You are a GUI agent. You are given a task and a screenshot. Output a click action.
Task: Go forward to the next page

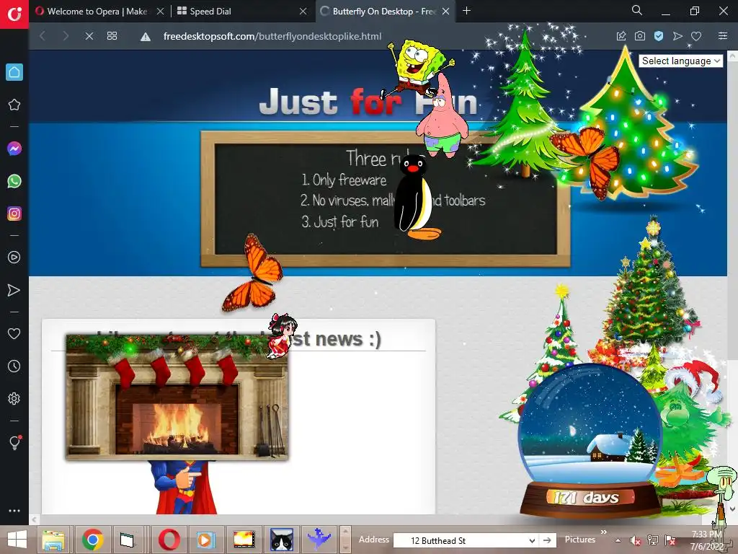point(66,36)
